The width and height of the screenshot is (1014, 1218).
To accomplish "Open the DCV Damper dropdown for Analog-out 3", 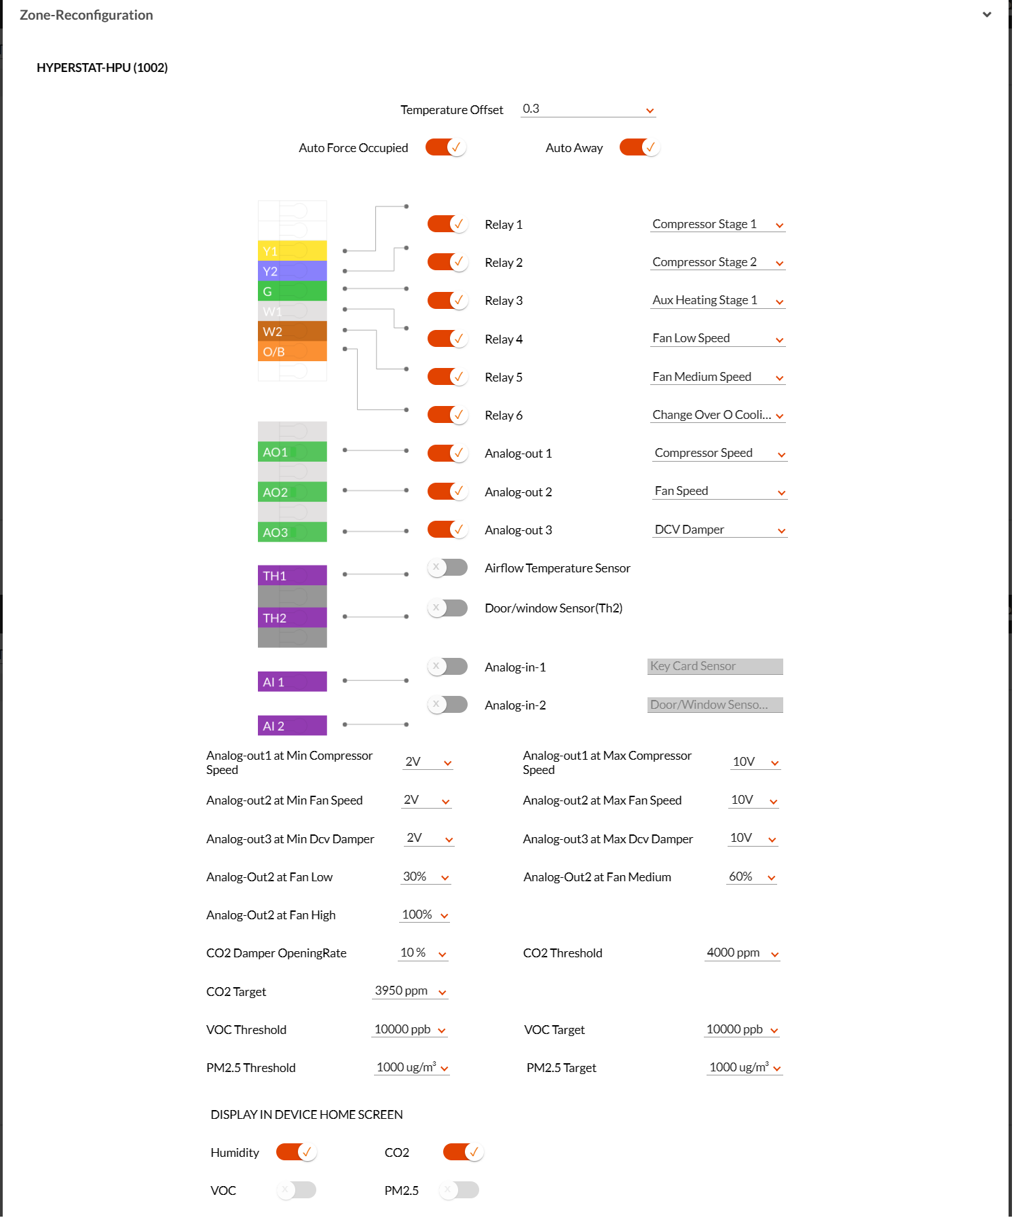I will 719,530.
